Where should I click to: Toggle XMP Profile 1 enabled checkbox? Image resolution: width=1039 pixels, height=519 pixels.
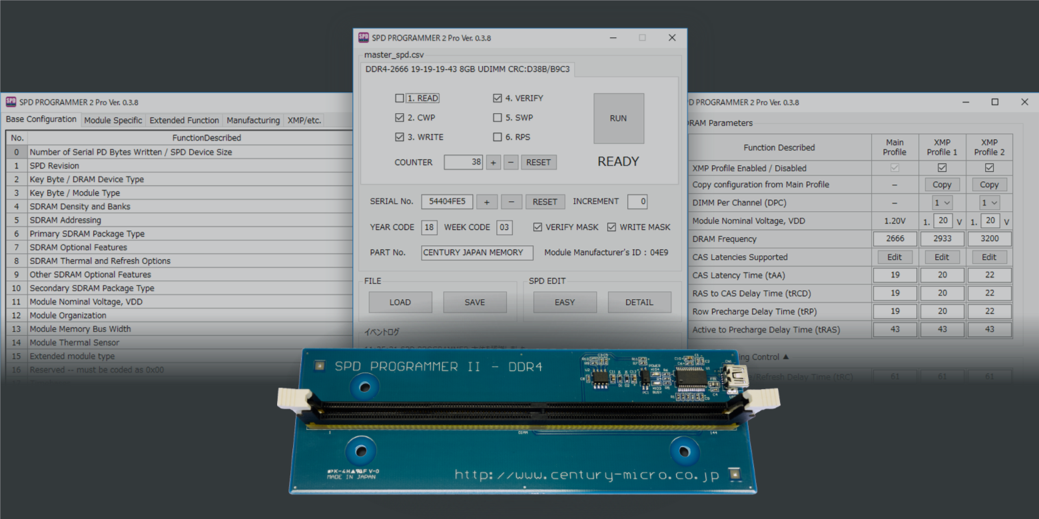(x=942, y=168)
